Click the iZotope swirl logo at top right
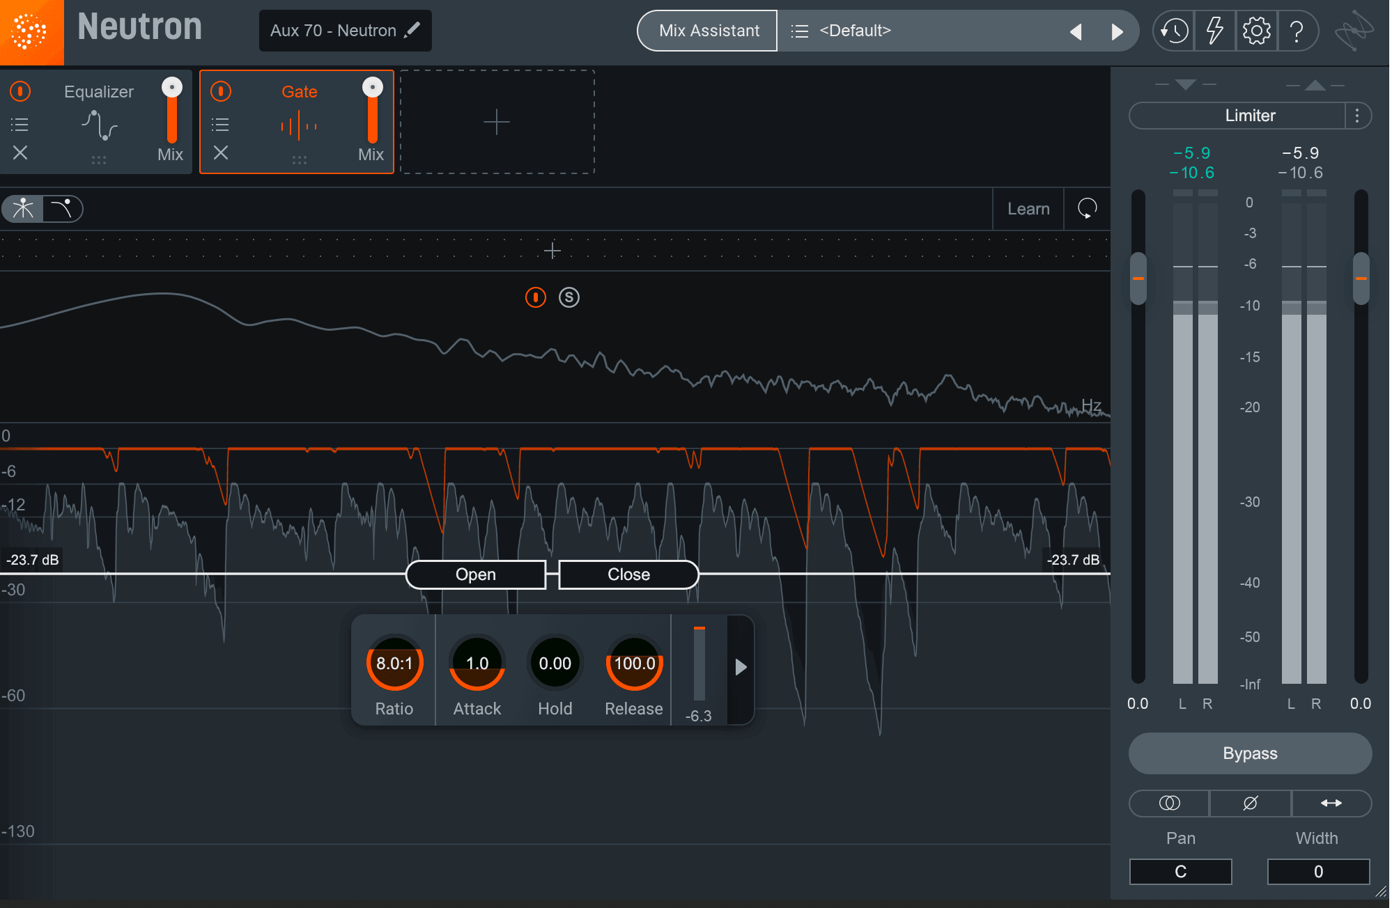1392x908 pixels. pos(1354,31)
